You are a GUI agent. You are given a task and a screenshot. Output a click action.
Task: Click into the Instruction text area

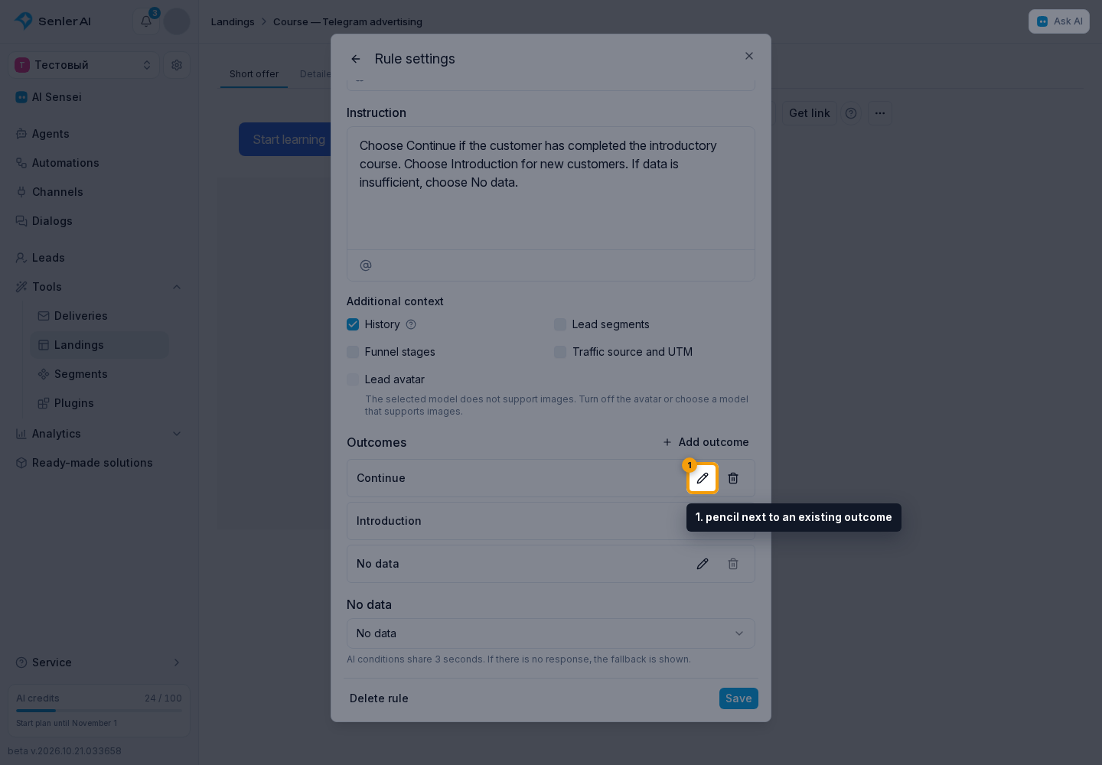[551, 188]
